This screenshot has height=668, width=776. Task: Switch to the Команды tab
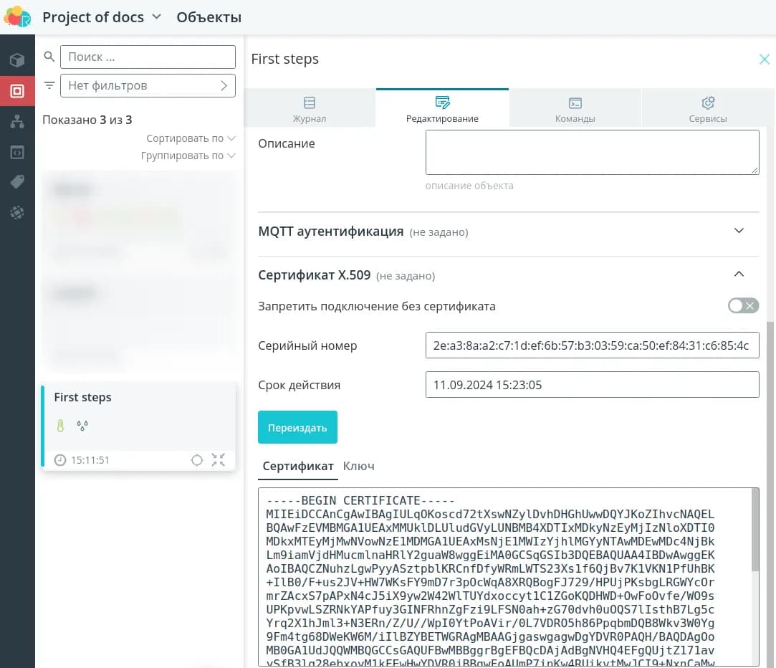(x=575, y=109)
